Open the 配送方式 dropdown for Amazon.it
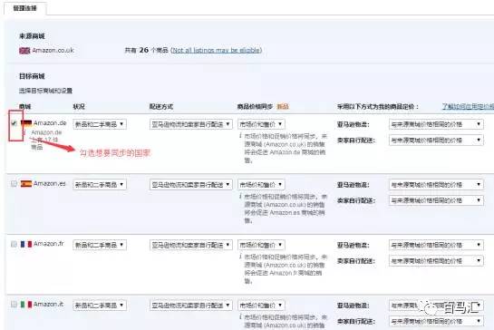Viewport: 494px width, 330px height. tap(191, 306)
